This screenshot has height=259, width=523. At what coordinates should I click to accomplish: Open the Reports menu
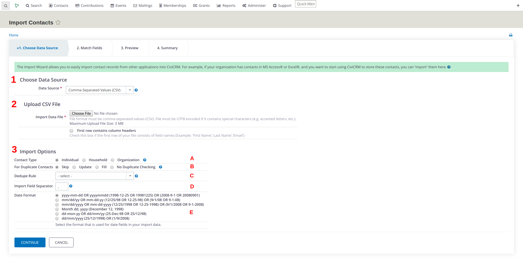click(226, 5)
